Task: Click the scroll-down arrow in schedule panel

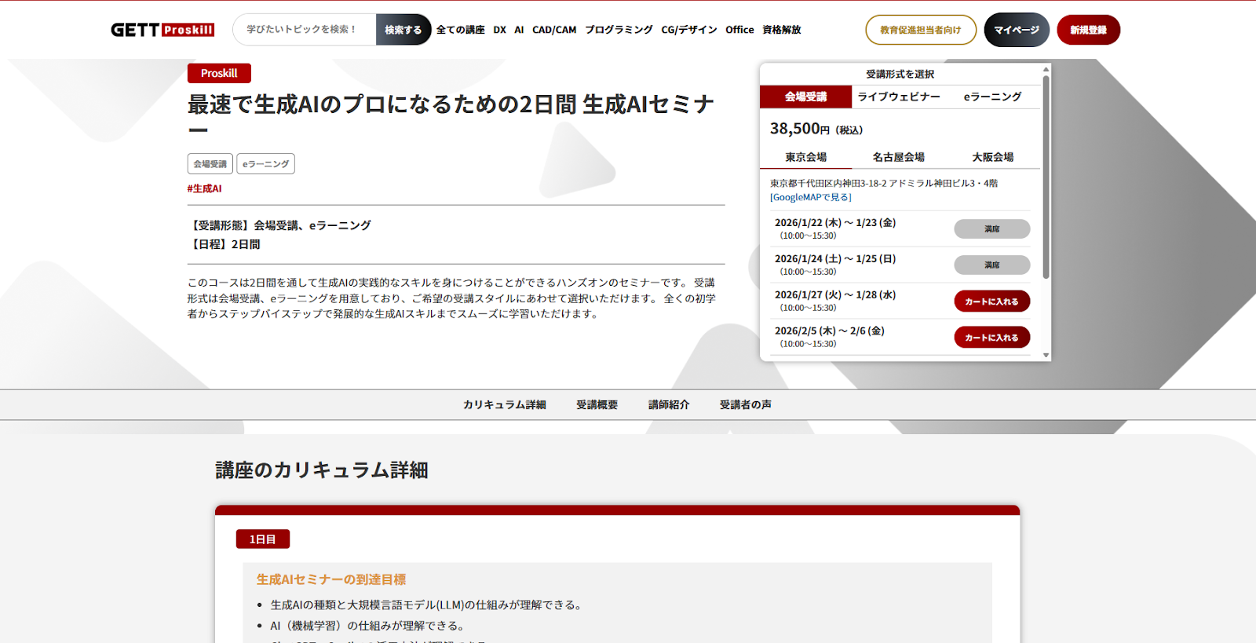Action: point(1046,356)
